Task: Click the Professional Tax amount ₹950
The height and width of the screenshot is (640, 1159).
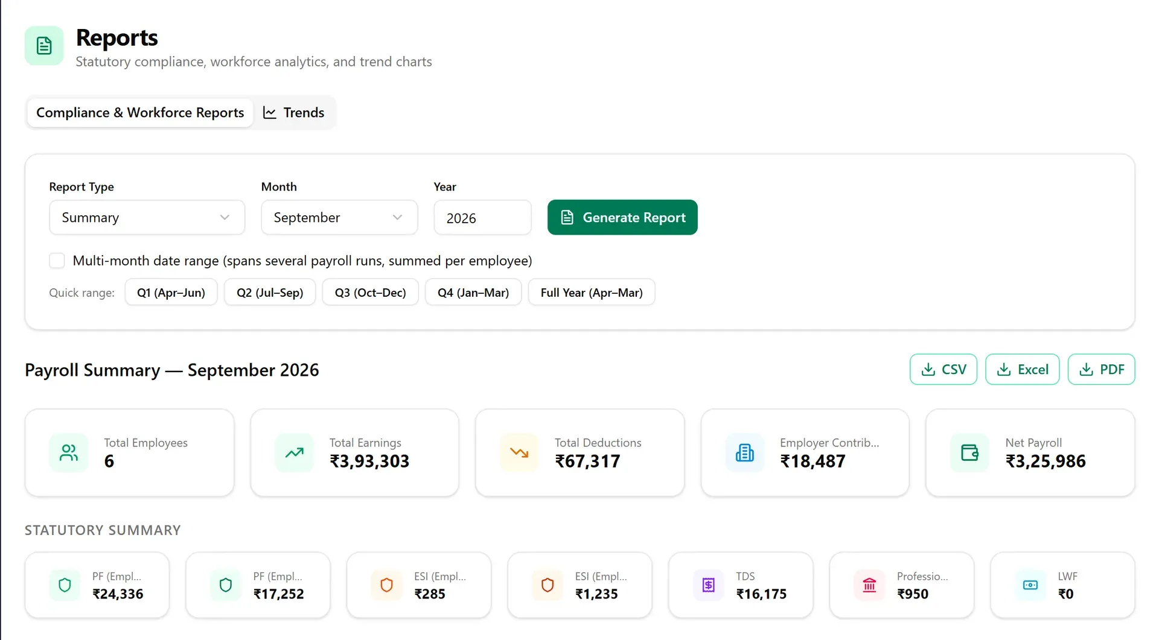Action: tap(913, 594)
